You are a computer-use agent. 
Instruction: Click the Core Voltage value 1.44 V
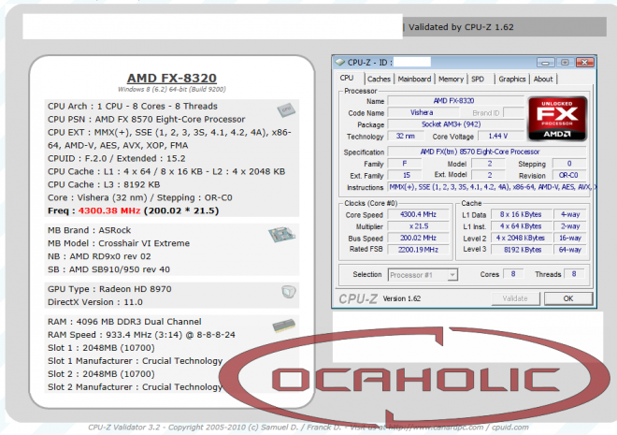click(500, 137)
